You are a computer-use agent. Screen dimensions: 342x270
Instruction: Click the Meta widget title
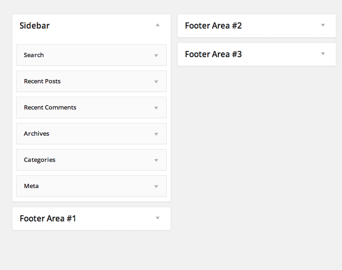click(31, 186)
